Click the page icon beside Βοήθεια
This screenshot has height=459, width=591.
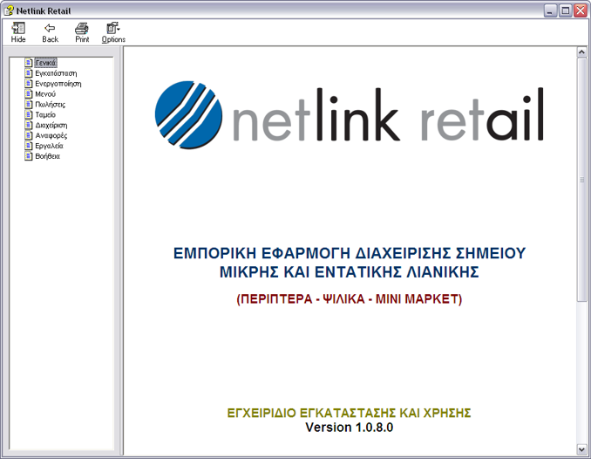[x=29, y=156]
